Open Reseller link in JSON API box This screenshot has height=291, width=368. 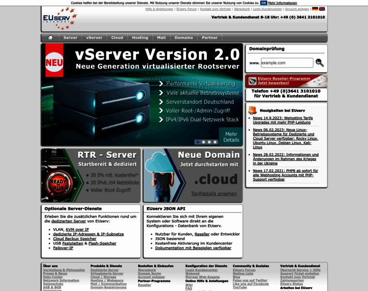202,234
